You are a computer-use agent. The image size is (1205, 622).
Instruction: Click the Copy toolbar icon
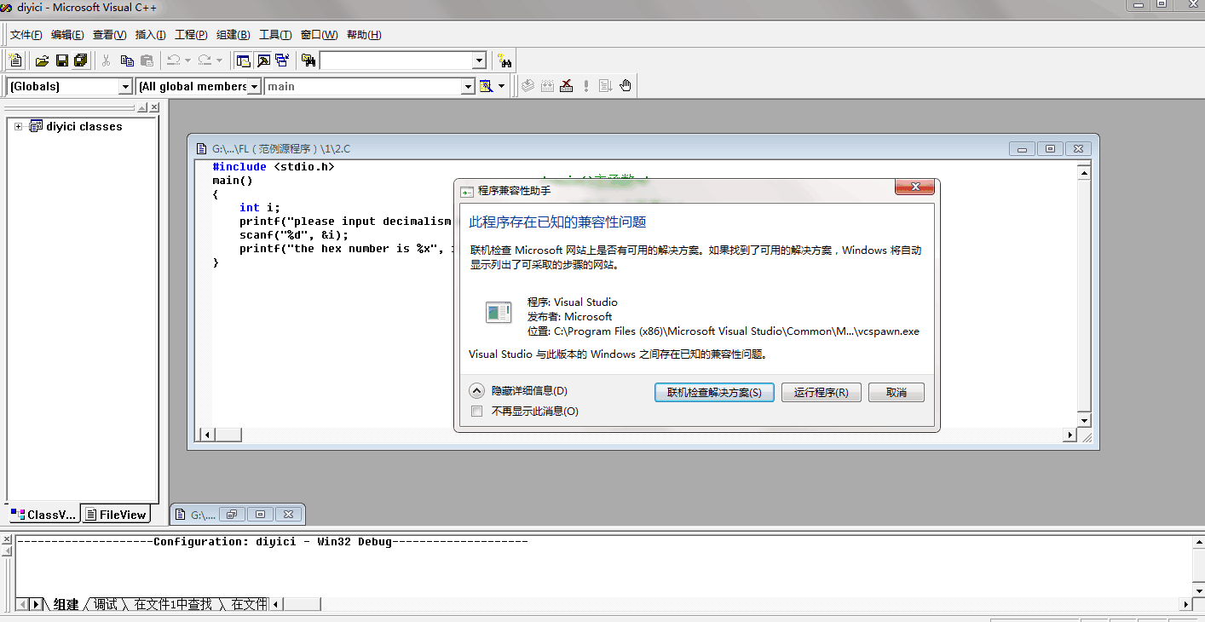tap(127, 60)
